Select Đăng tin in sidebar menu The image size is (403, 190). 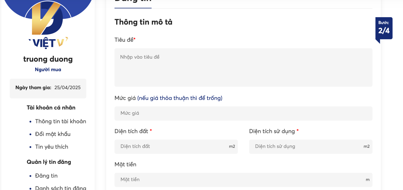point(46,176)
